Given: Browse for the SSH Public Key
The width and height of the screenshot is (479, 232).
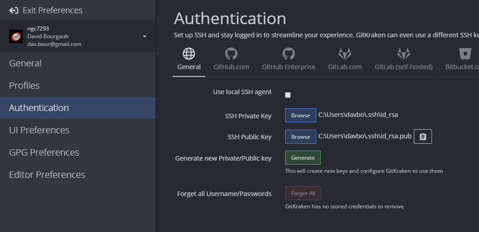Looking at the screenshot, I should (301, 137).
